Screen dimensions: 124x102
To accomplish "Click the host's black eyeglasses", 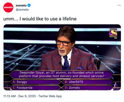I will pos(63,43).
